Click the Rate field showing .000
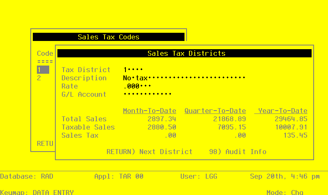The height and width of the screenshot is (195, 328). [x=137, y=86]
